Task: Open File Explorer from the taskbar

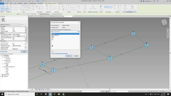Action: click(x=59, y=94)
